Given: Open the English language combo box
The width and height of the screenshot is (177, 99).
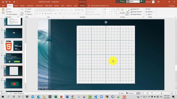Looking at the screenshot, I should [134, 1].
